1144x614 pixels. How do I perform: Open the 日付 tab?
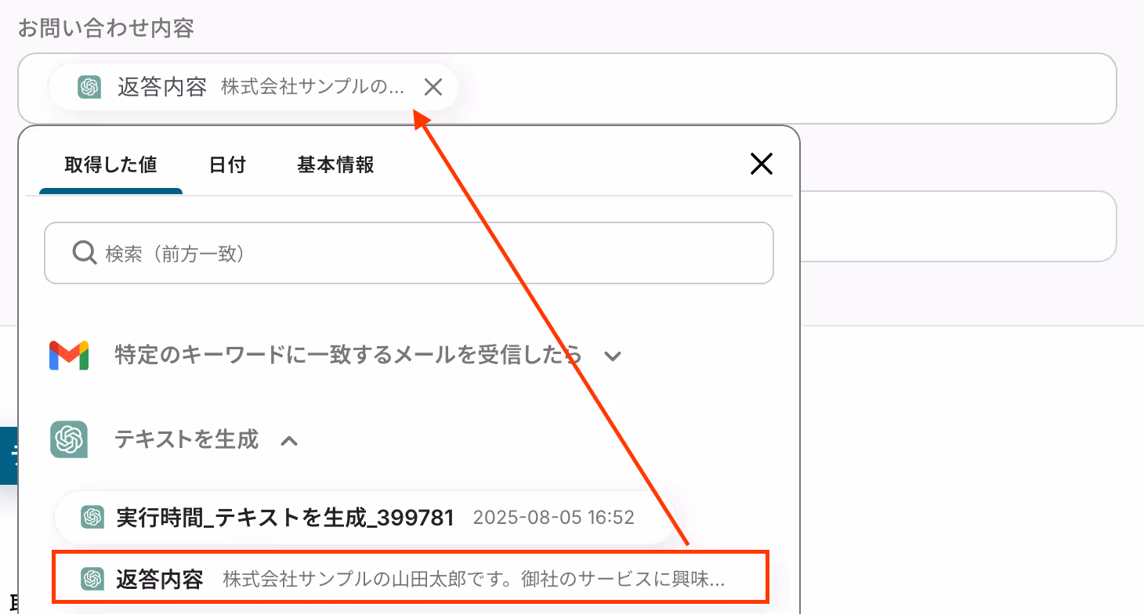click(x=227, y=164)
